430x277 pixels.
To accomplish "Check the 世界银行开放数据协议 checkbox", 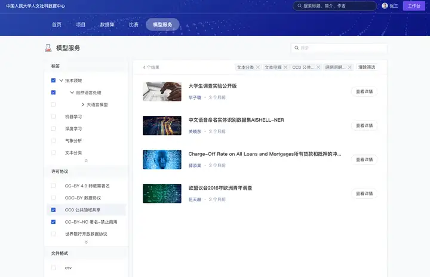I will (54, 234).
